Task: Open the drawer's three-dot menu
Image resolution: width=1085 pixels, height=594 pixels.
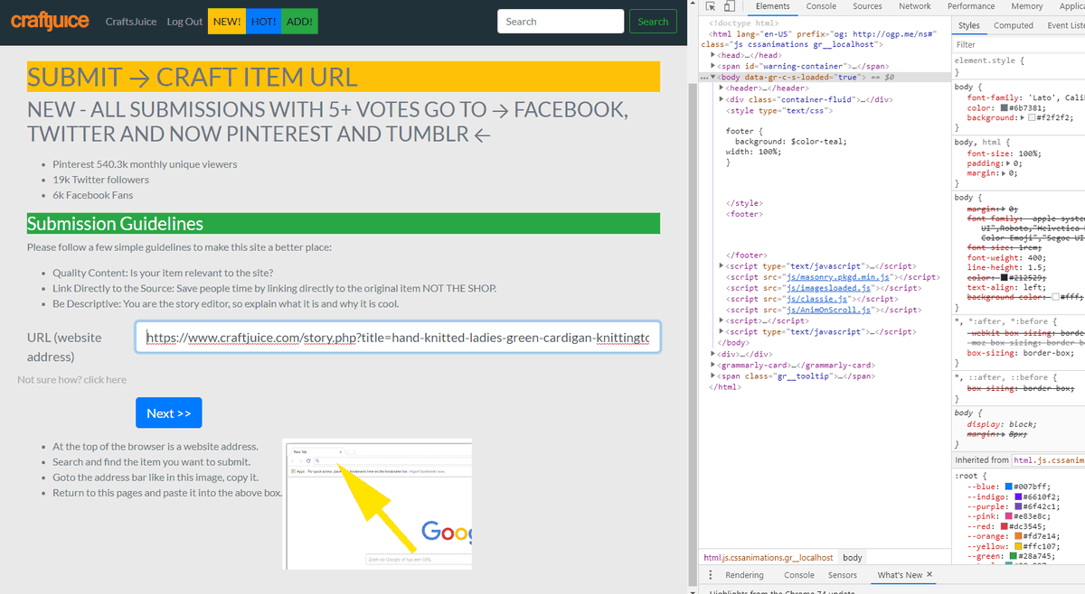Action: tap(710, 575)
